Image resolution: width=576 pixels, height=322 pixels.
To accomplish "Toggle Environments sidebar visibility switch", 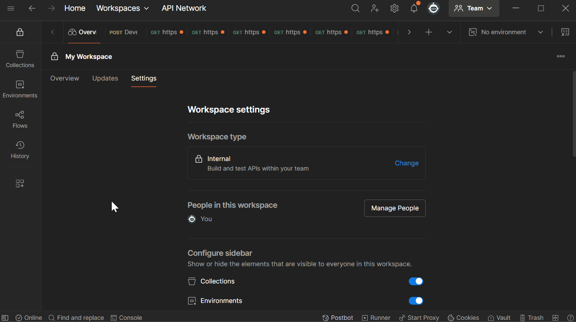I will click(416, 301).
